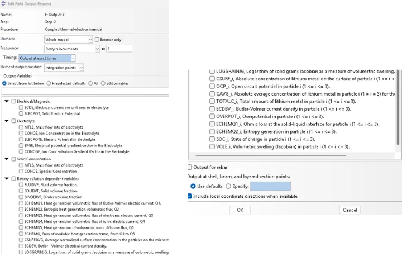Click the Edit Field Output Request title icon
This screenshot has width=402, height=256.
tap(3, 4)
